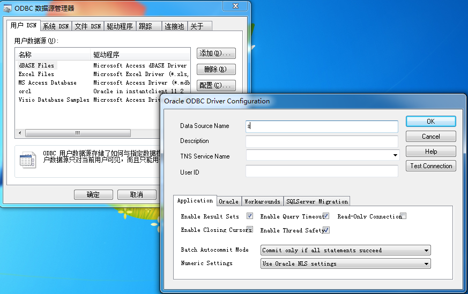This screenshot has width=468, height=294.
Task: Click the 添加(D)... button
Action: [216, 54]
